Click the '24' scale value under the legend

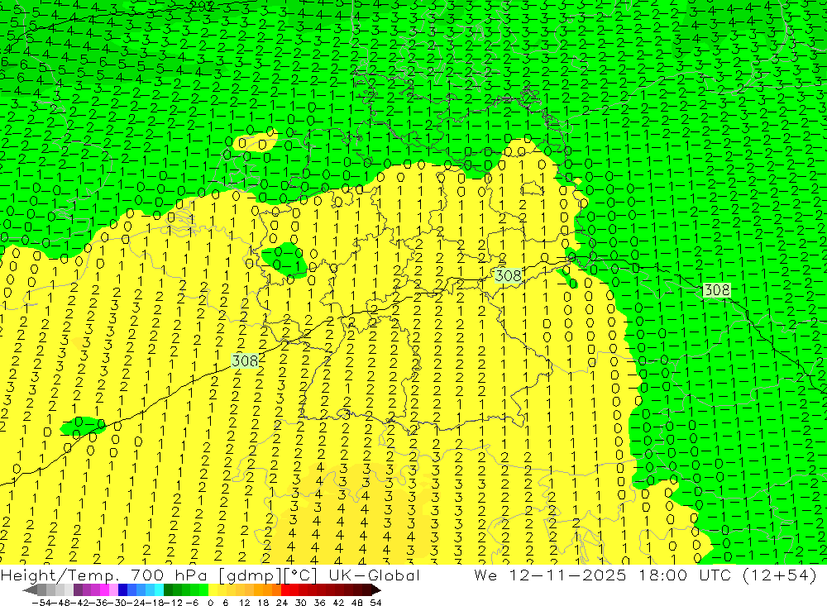[x=282, y=603]
